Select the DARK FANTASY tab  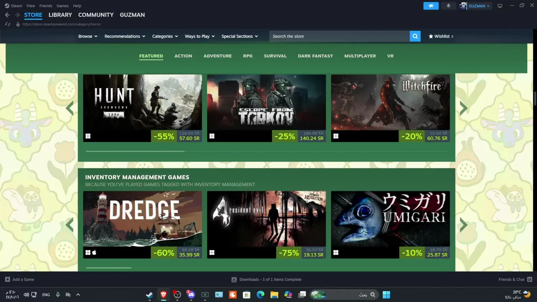click(315, 56)
